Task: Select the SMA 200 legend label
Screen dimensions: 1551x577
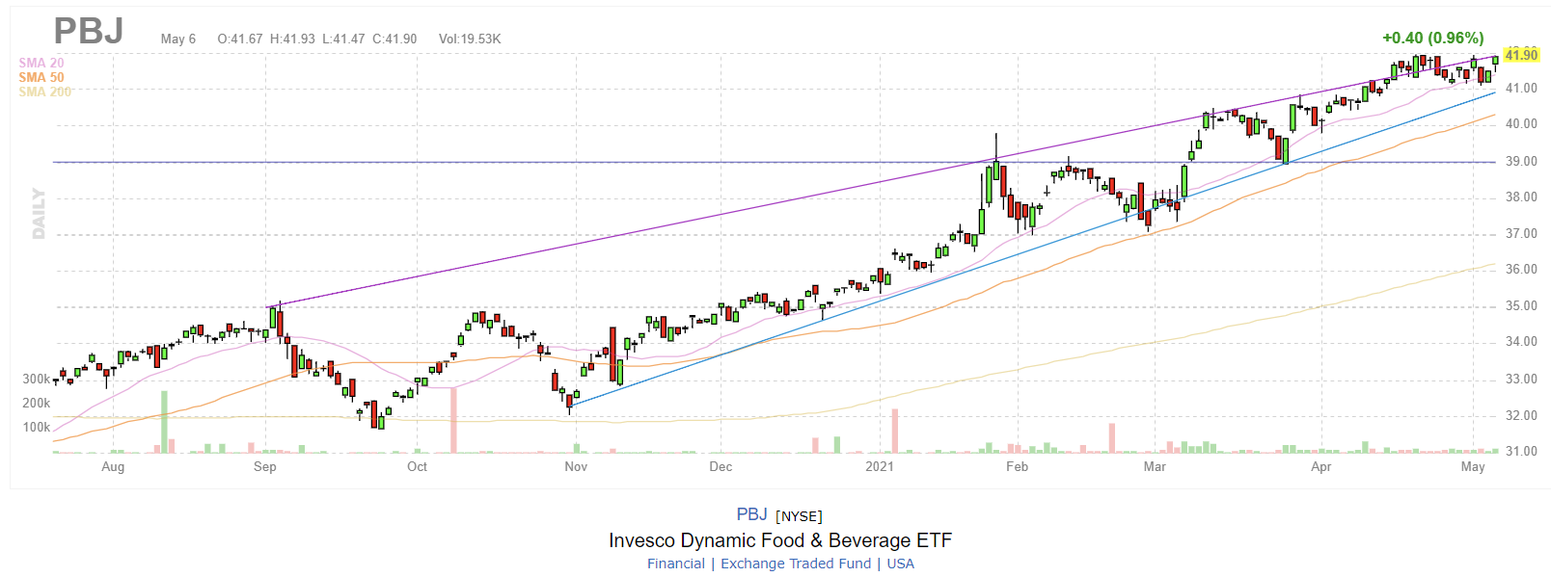Action: click(45, 92)
